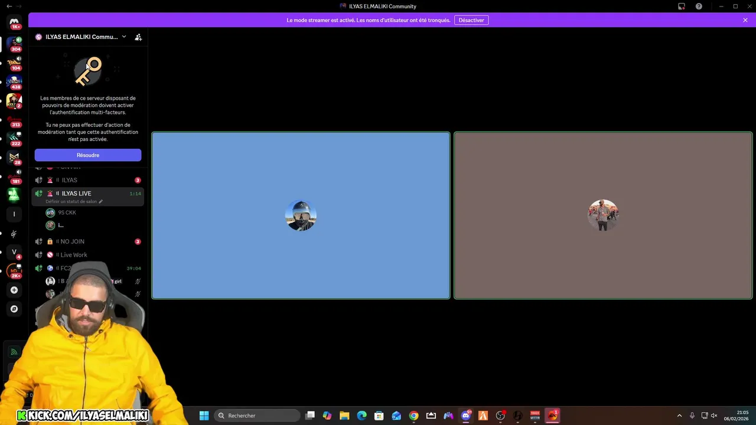Open the Discord inbox icon in title bar
This screenshot has height=425, width=756.
(x=682, y=6)
